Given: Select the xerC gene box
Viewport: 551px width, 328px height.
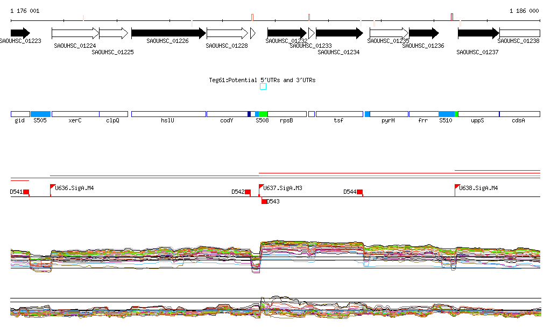Looking at the screenshot, I should tap(75, 114).
